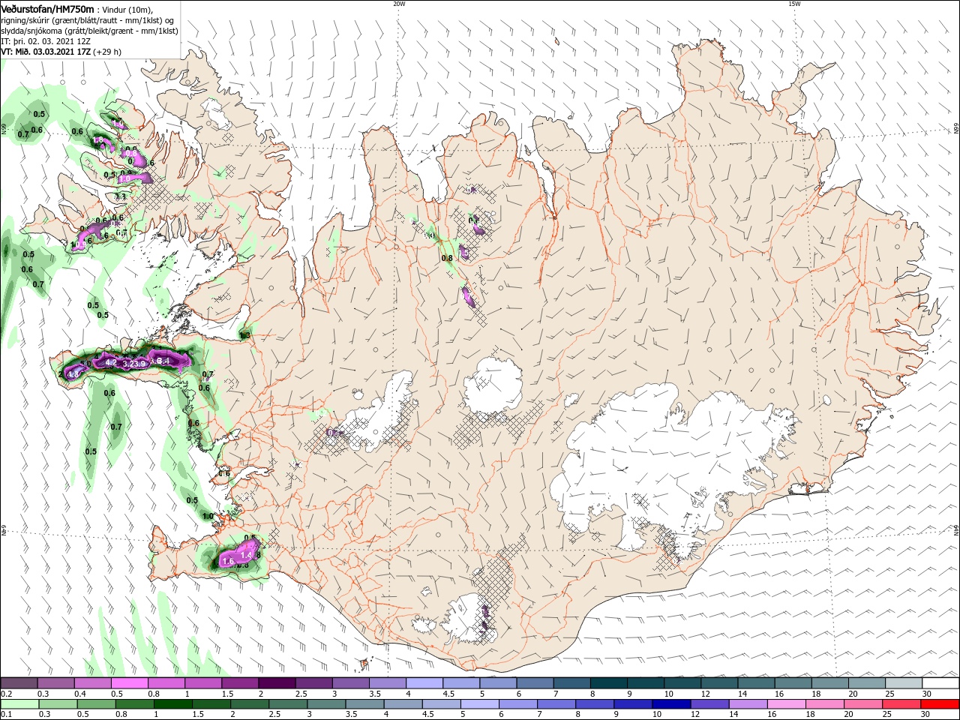Pick the bright red rain swatch at 30
960x720 pixels.
pos(941,704)
